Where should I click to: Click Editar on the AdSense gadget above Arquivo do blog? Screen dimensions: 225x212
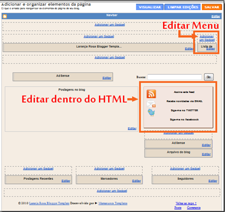[206, 145]
